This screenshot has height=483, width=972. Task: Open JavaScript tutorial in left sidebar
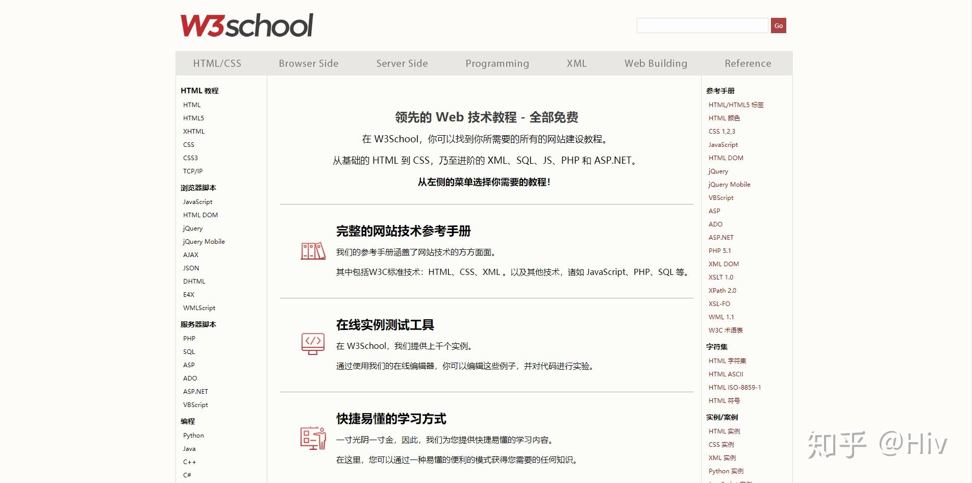pos(197,201)
